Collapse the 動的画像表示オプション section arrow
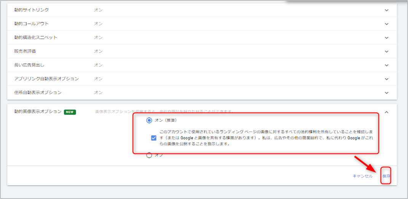This screenshot has width=408, height=199. [386, 112]
